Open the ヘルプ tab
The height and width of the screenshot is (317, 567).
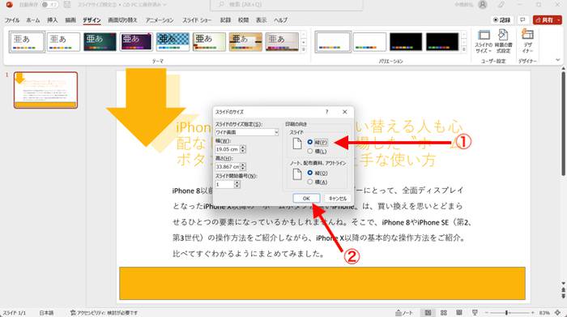click(280, 20)
